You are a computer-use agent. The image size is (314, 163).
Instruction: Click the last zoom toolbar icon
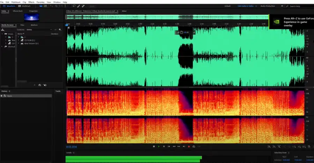309,147
